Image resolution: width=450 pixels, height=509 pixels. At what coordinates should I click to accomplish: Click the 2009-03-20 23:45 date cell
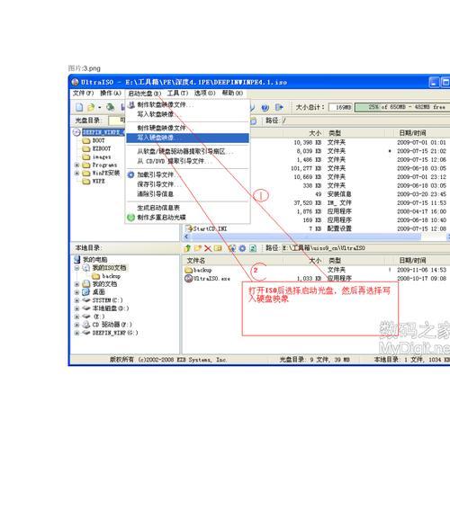(x=421, y=194)
